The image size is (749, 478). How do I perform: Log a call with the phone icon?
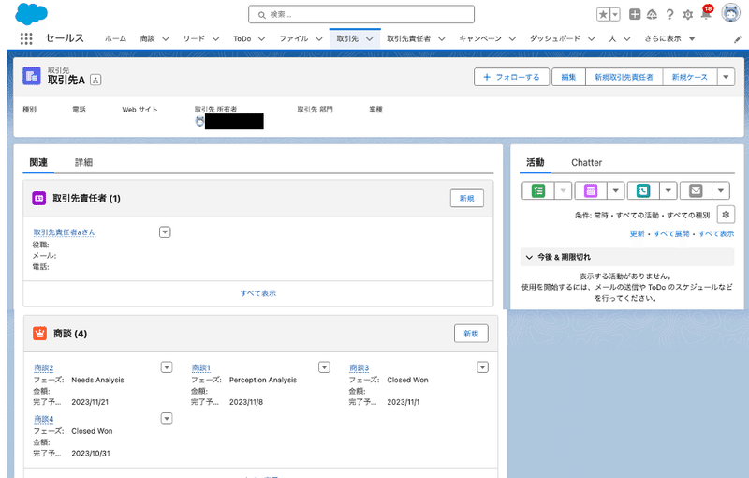click(643, 190)
